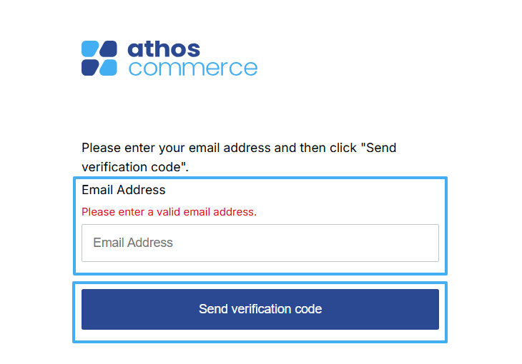Click the "commerce" wordmark in the logo
The image size is (522, 364).
tap(192, 68)
